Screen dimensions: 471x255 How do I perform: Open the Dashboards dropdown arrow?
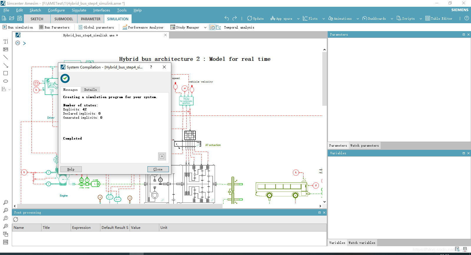pos(392,19)
